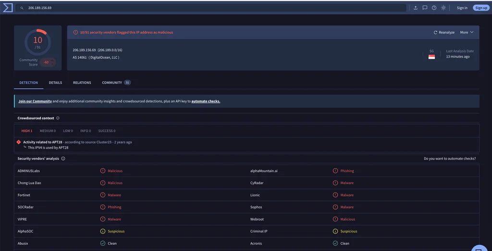The height and width of the screenshot is (251, 492).
Task: Click ADMINUSLabs malicious warning icon
Action: (103, 171)
